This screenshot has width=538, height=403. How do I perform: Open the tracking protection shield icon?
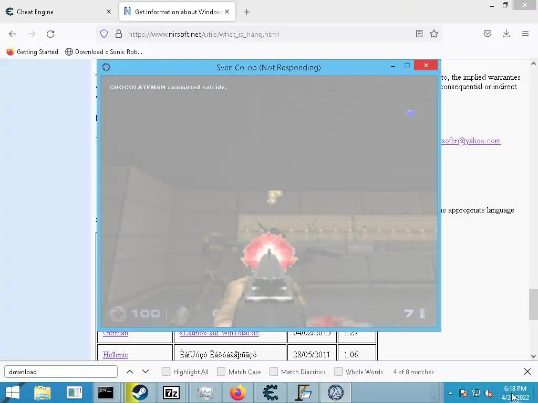pyautogui.click(x=104, y=34)
